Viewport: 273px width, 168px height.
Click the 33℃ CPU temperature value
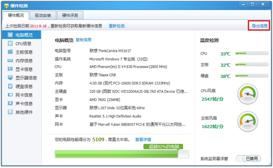225,54
